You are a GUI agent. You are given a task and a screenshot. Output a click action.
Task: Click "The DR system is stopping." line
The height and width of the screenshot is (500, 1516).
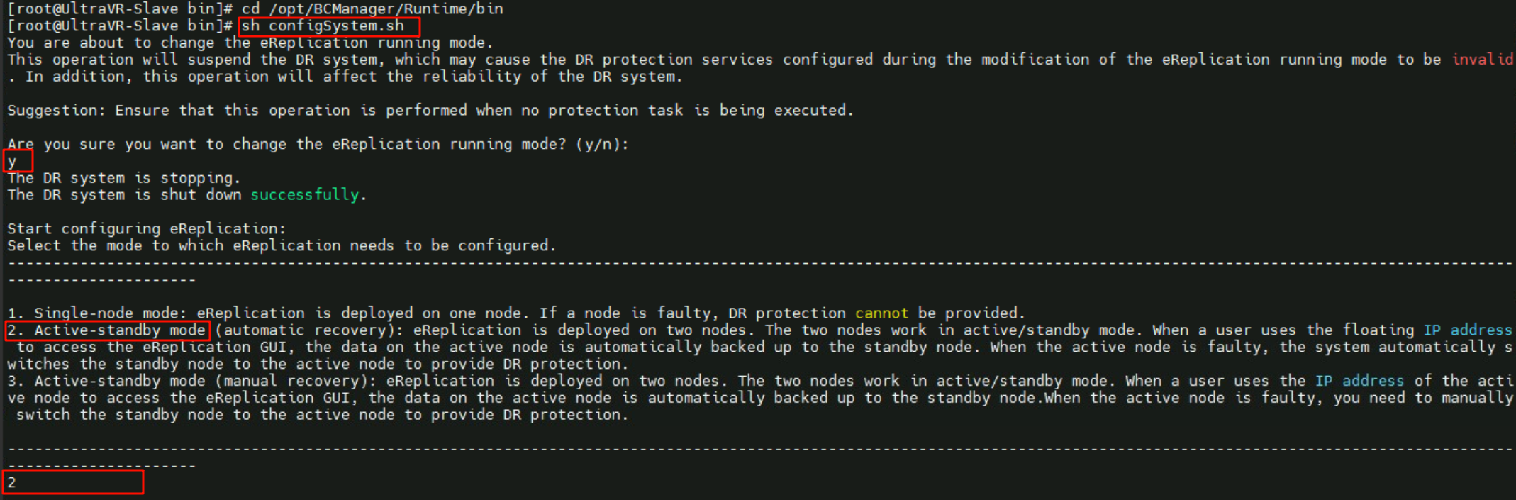tap(124, 178)
